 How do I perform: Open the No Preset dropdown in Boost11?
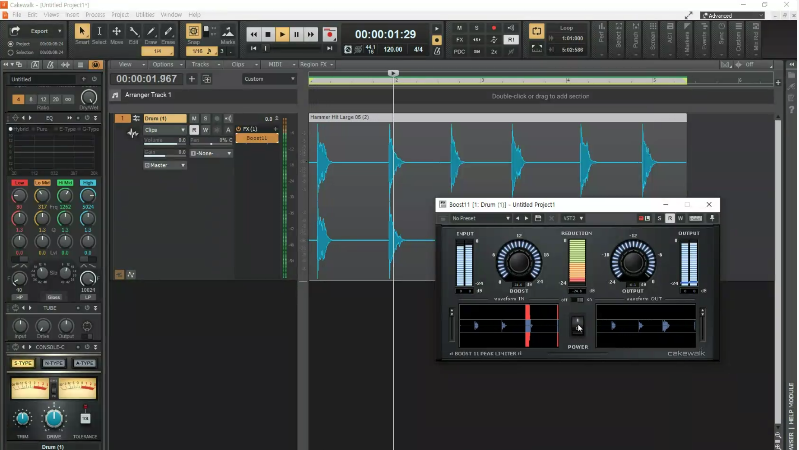coord(480,218)
